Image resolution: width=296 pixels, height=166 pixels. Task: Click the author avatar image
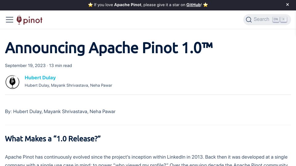(x=12, y=82)
